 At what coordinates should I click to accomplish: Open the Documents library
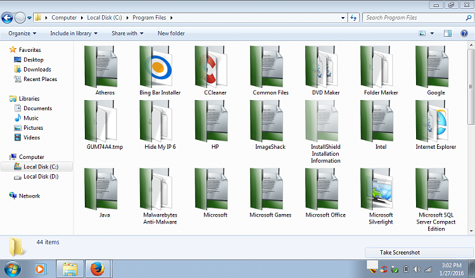tap(37, 108)
